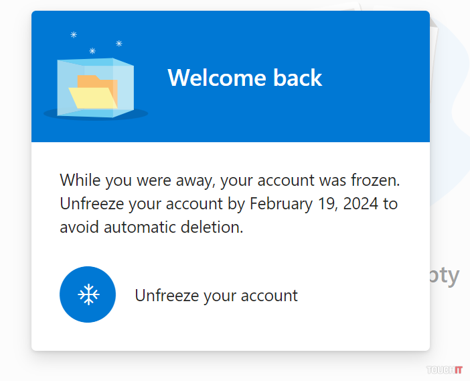Click the partially hidden "oty" text behind the dialog

445,276
